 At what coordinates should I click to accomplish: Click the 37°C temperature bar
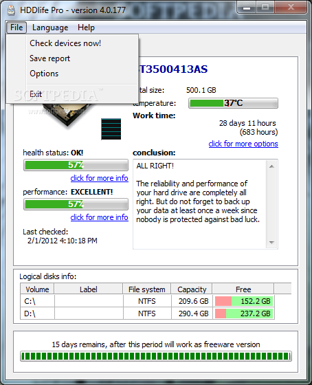[x=233, y=103]
